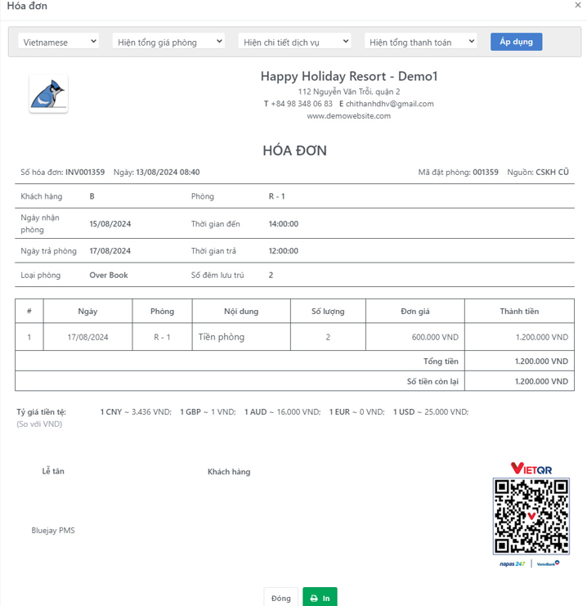
Task: Click the 'R - 1' room cell in table
Action: click(162, 337)
